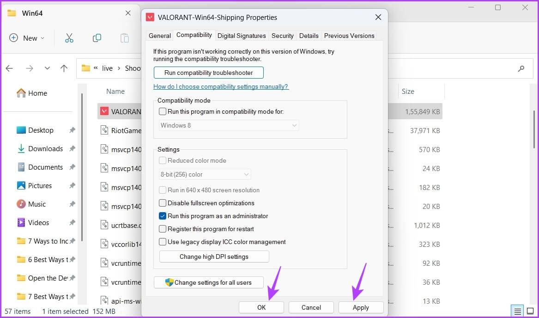The image size is (539, 318).
Task: Close the Properties dialog with X
Action: click(x=378, y=17)
